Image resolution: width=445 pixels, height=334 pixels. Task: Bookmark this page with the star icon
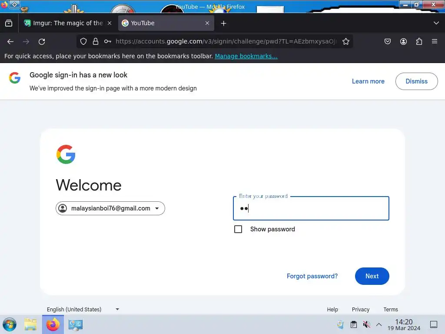345,41
